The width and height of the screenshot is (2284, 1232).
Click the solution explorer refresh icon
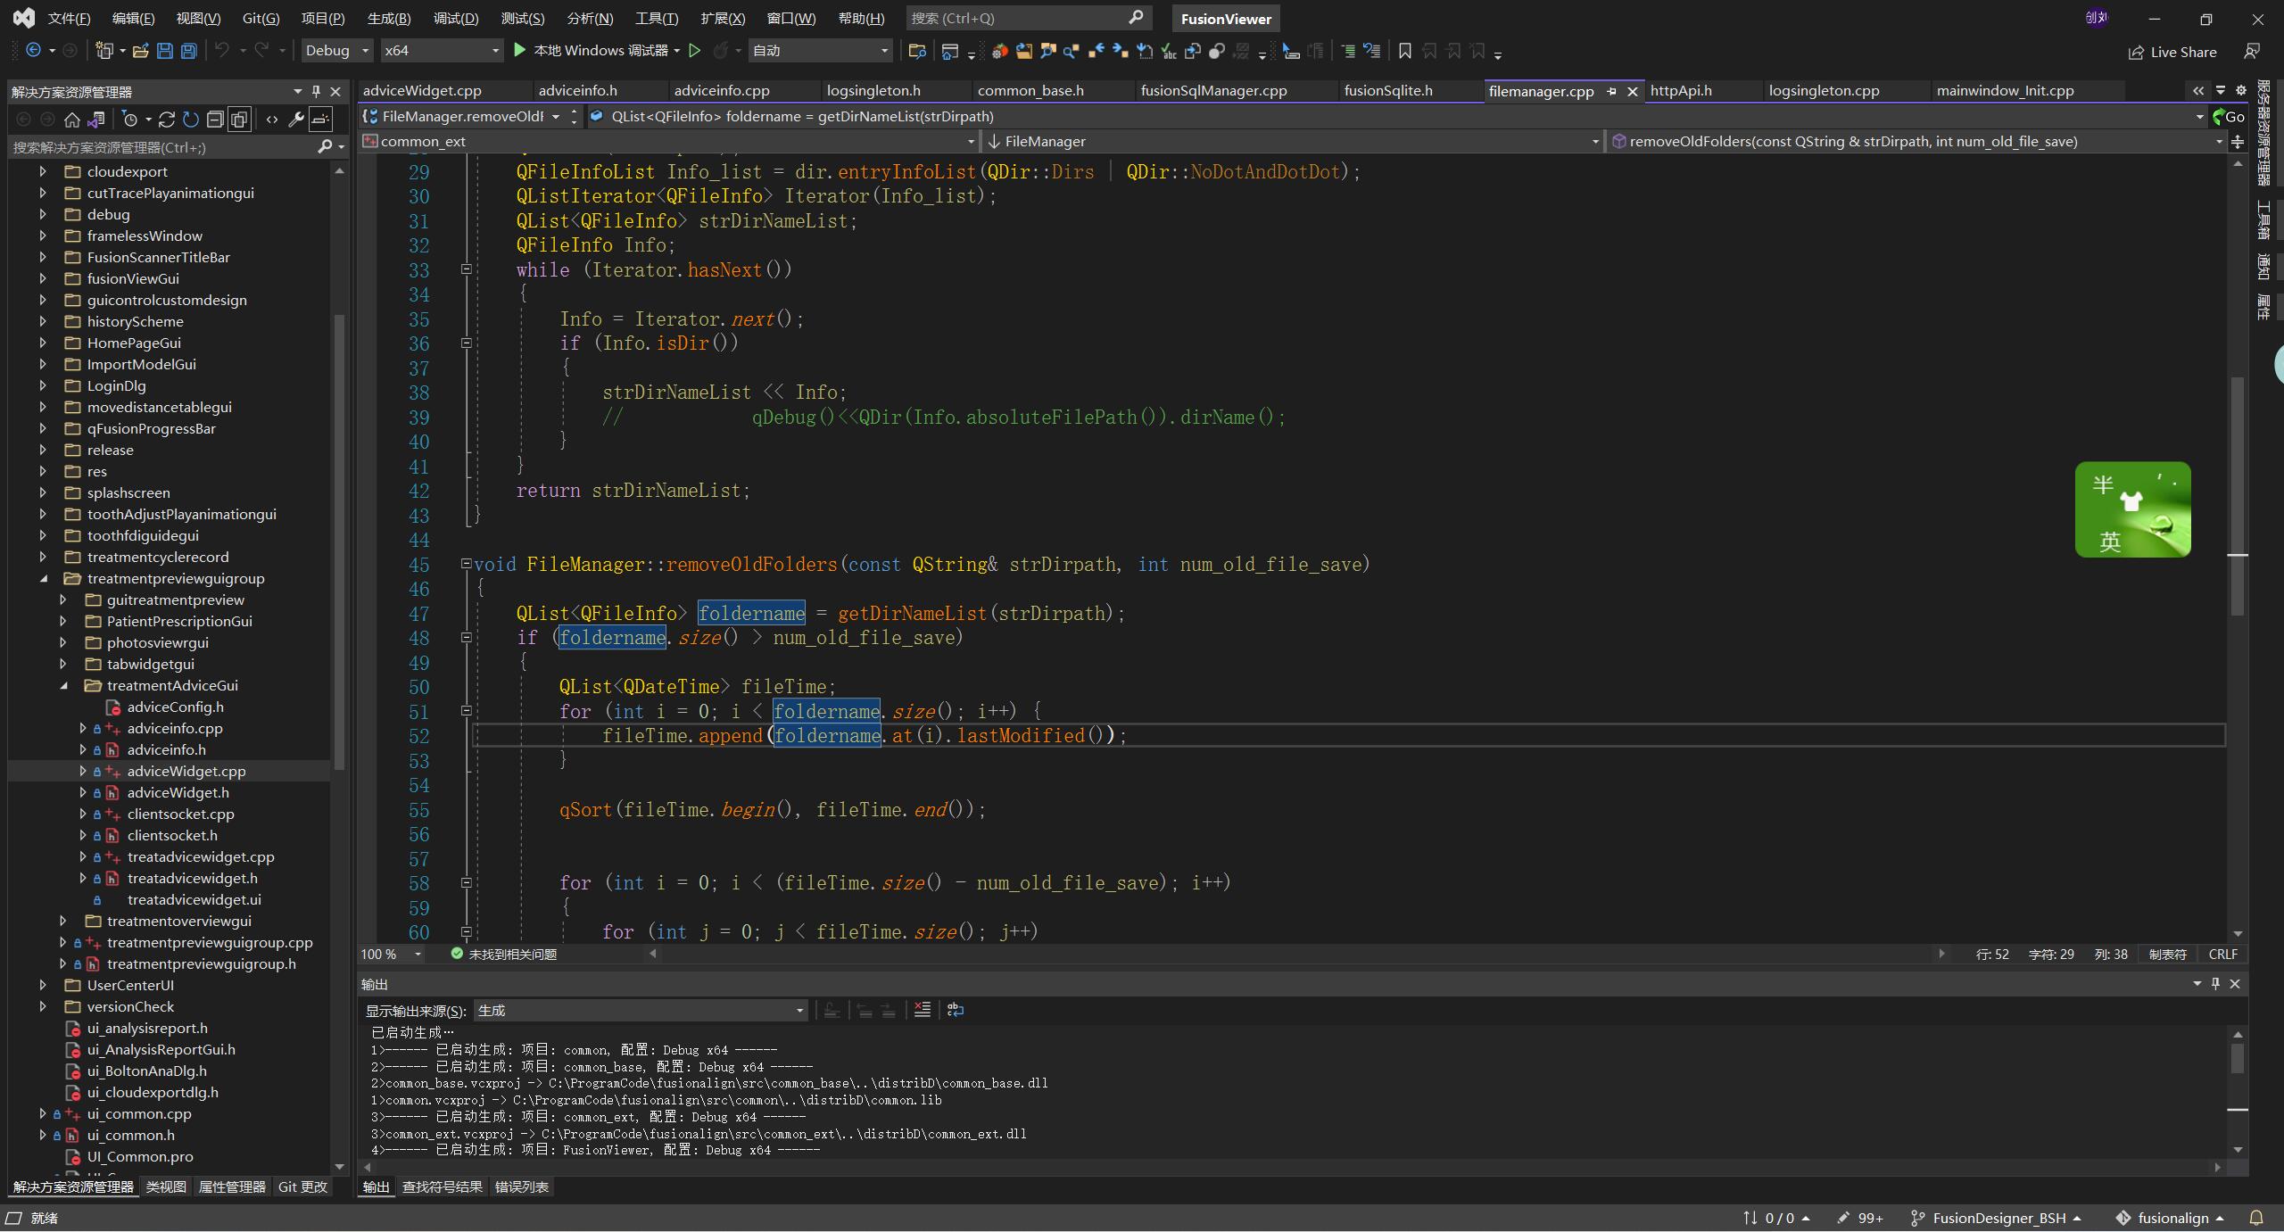[190, 120]
